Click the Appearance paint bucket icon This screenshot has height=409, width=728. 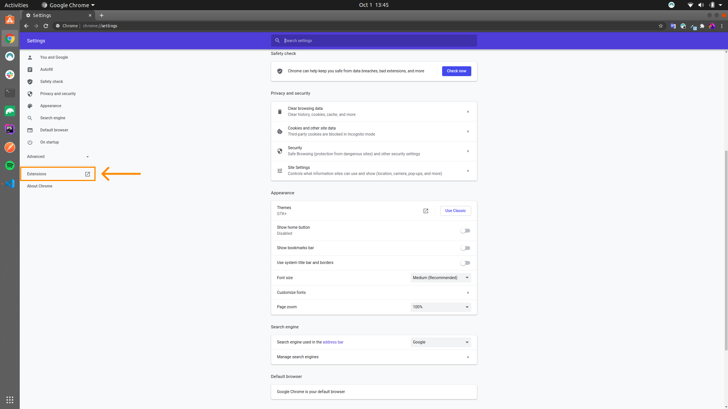30,106
